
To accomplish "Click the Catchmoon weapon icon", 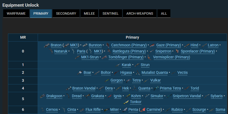I will 108,45.
